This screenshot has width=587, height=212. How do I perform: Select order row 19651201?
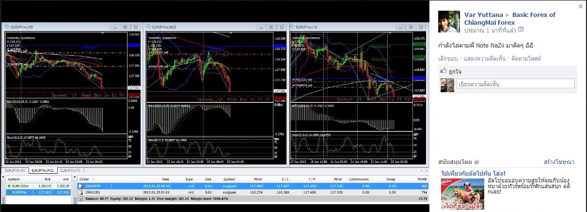tap(252, 192)
